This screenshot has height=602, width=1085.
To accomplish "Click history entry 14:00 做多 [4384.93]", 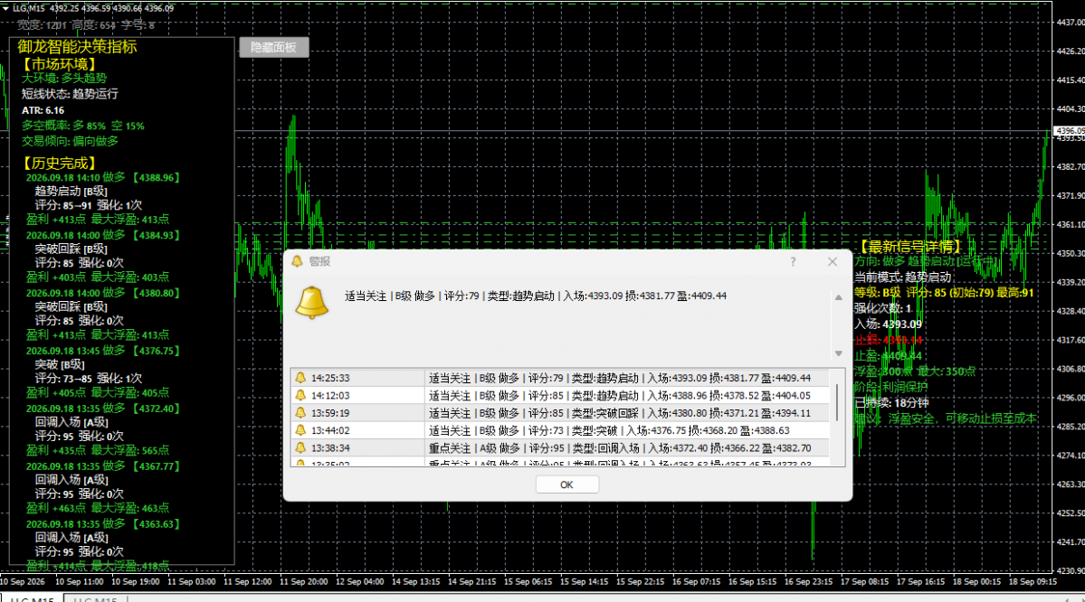I will (102, 235).
